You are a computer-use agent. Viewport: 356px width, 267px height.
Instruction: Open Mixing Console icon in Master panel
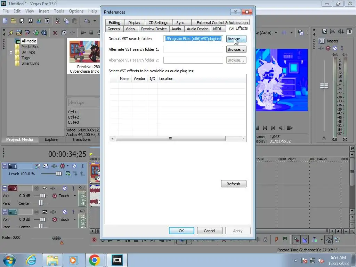pyautogui.click(x=349, y=32)
